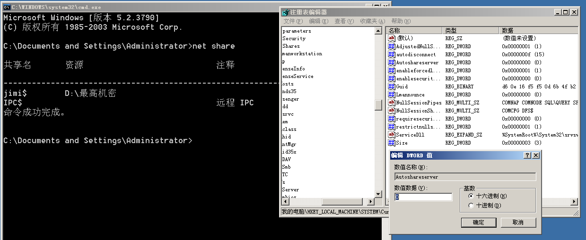586x240 pixels.
Task: Click the enablesecurit... DWORD value icon
Action: click(391, 78)
